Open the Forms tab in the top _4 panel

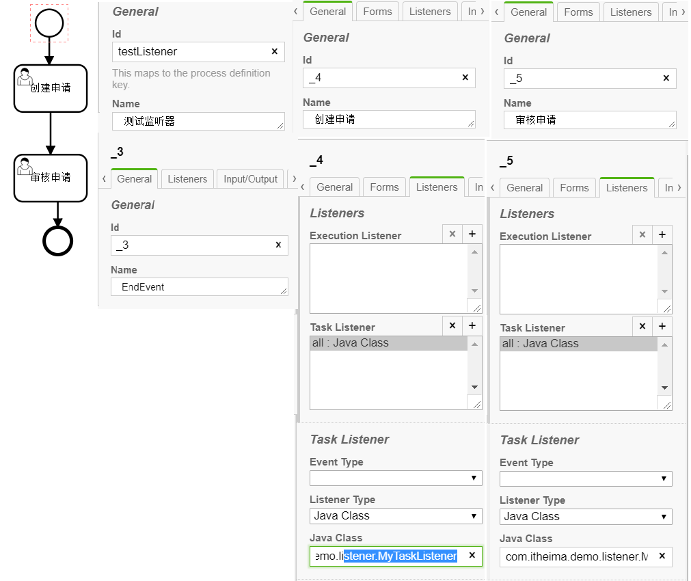tap(377, 12)
